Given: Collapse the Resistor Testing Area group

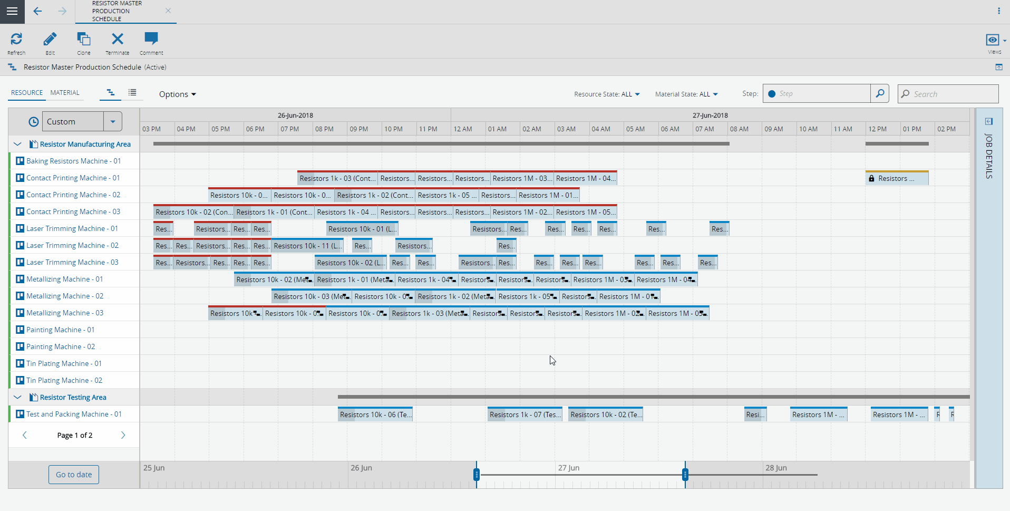Looking at the screenshot, I should pos(17,397).
